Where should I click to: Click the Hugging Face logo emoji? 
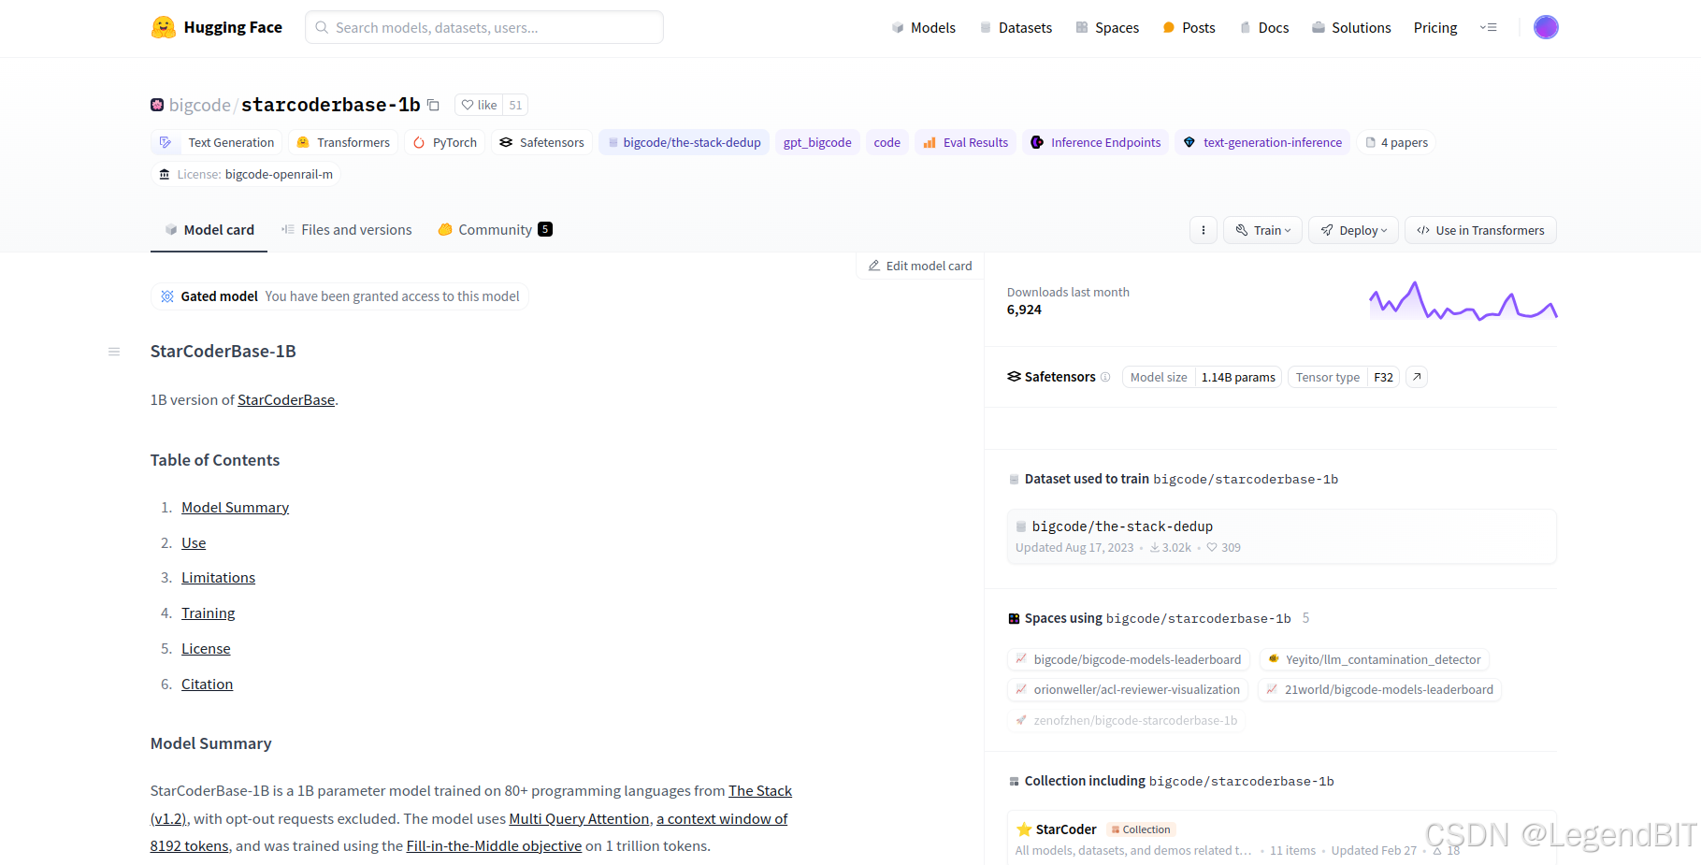[x=164, y=27]
